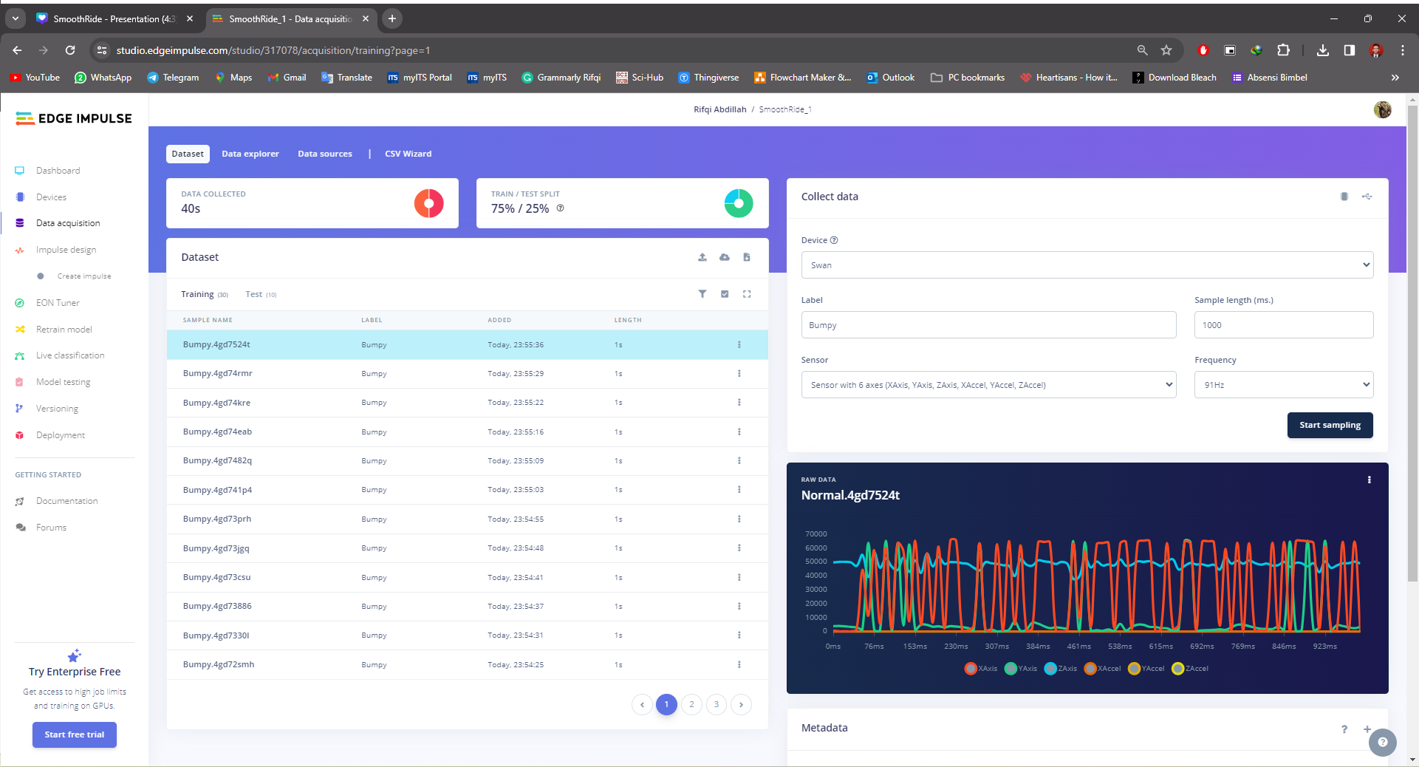This screenshot has height=767, width=1419.
Task: Toggle ZAxis series in graph legend
Action: click(x=1061, y=669)
